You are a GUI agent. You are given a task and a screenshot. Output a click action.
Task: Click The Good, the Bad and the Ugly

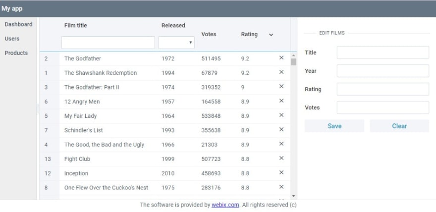point(104,145)
